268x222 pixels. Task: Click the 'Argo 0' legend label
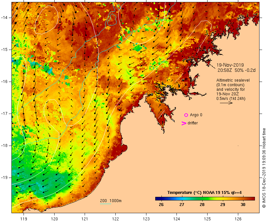click(x=196, y=115)
